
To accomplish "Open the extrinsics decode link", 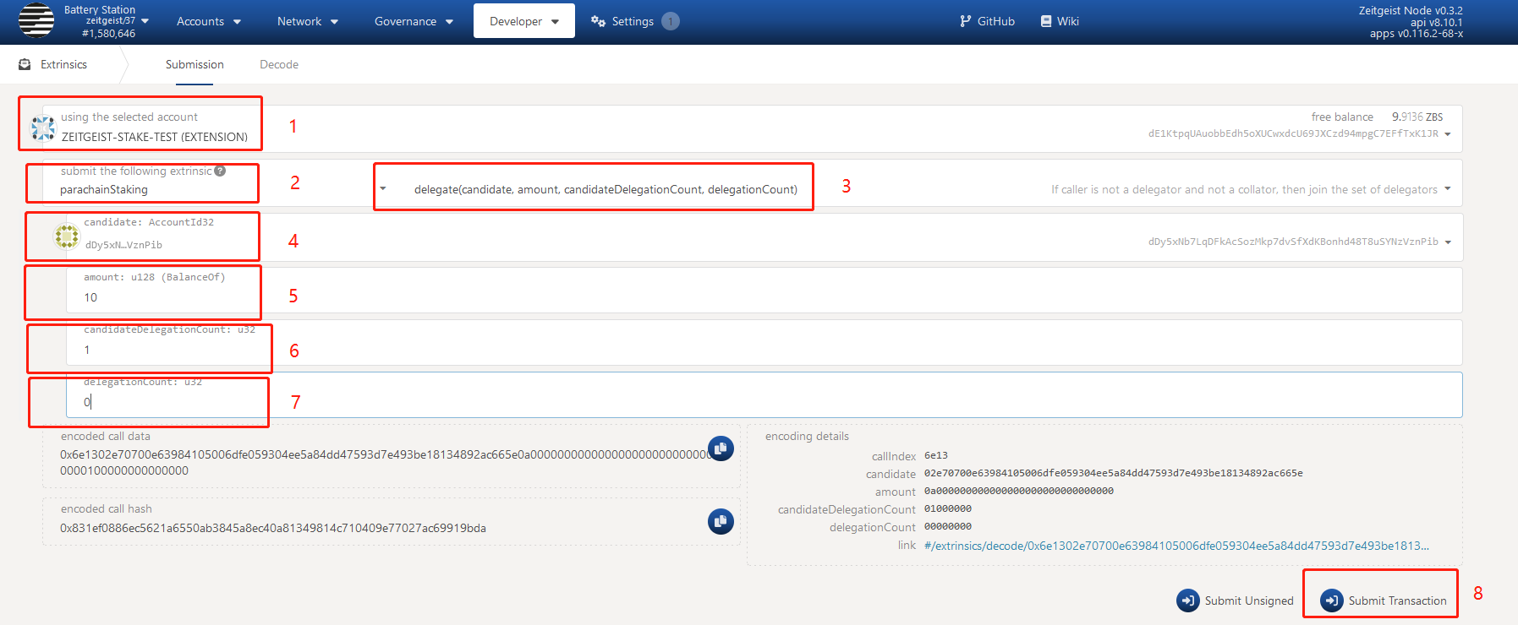I will 1176,546.
